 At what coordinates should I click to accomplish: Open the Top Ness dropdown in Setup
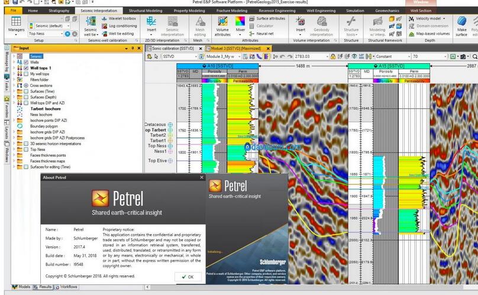pos(62,34)
